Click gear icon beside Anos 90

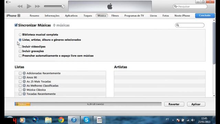click(x=24, y=77)
